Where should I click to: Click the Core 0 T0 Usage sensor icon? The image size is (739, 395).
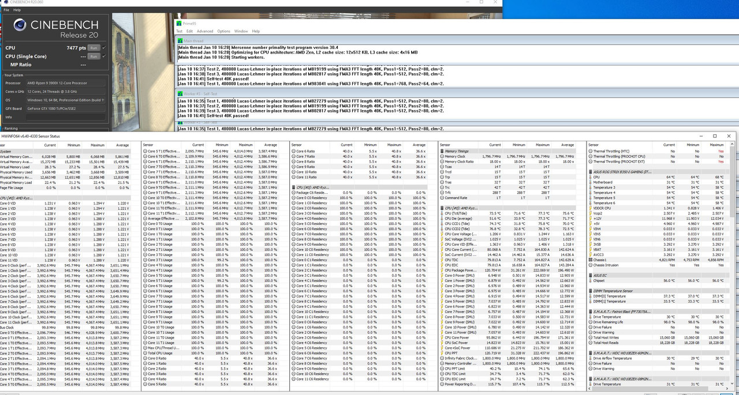pyautogui.click(x=145, y=224)
